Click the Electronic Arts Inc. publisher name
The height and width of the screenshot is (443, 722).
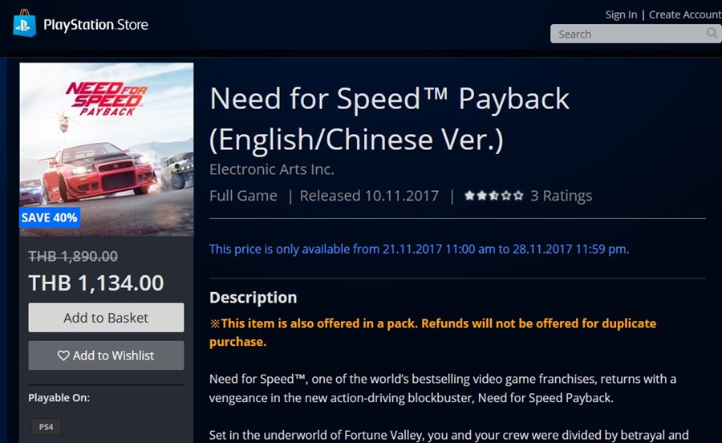(x=272, y=169)
